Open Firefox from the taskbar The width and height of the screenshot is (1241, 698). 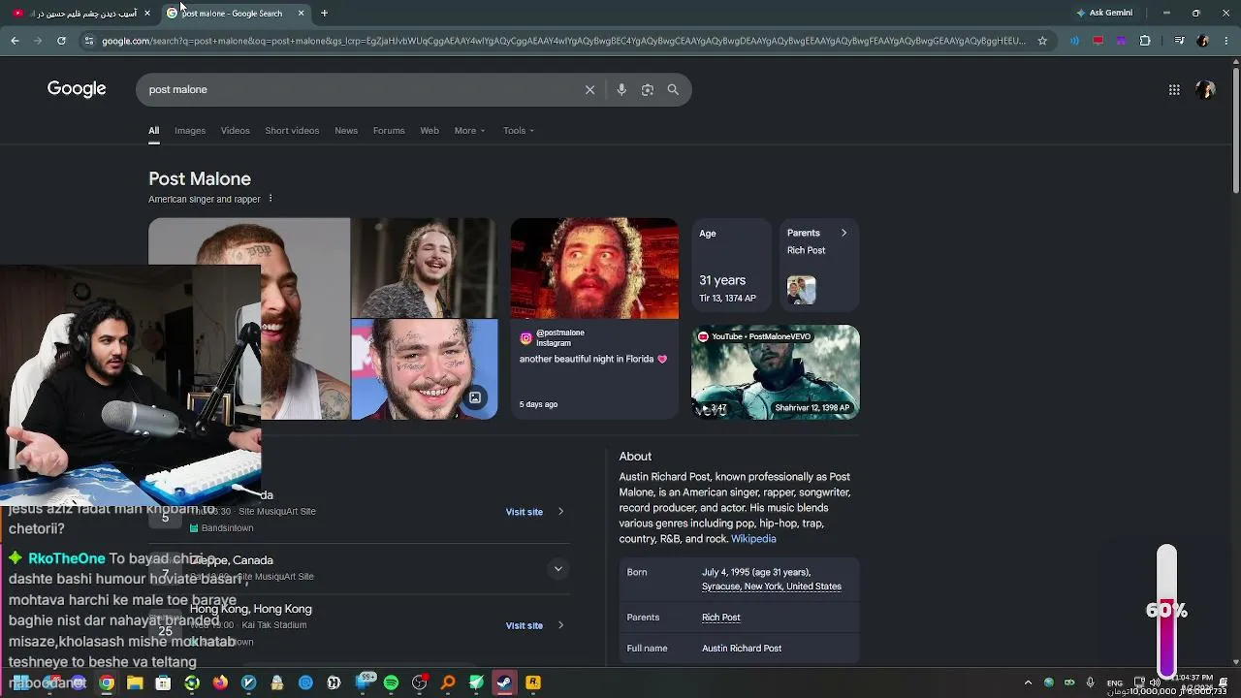point(220,682)
